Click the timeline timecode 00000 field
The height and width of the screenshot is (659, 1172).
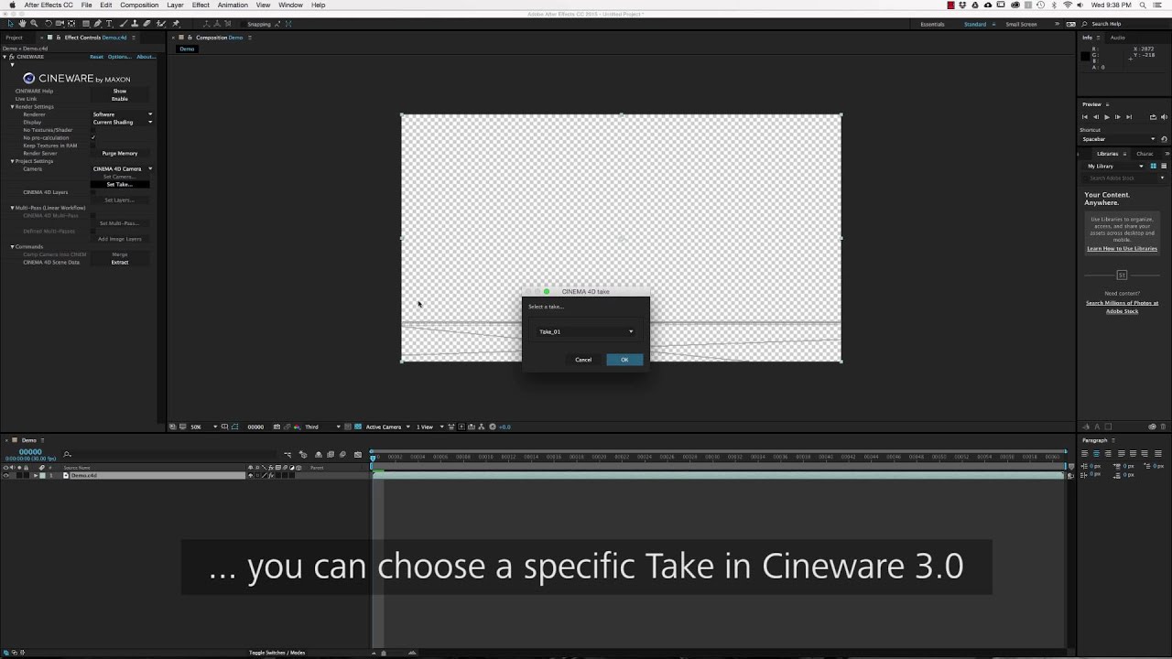[x=30, y=451]
